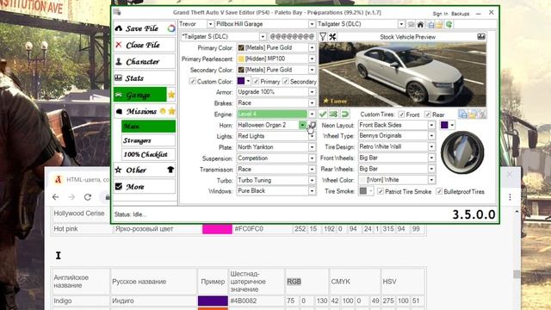Image resolution: width=551 pixels, height=310 pixels.
Task: Toggle Bulletproof Tires checkbox
Action: 439,191
